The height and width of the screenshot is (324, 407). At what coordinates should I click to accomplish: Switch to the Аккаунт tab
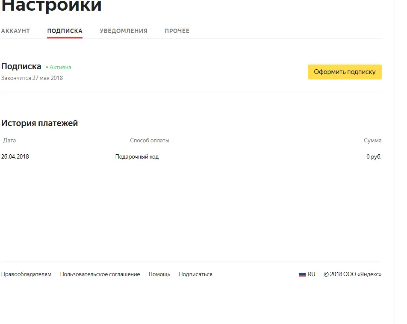[x=15, y=31]
